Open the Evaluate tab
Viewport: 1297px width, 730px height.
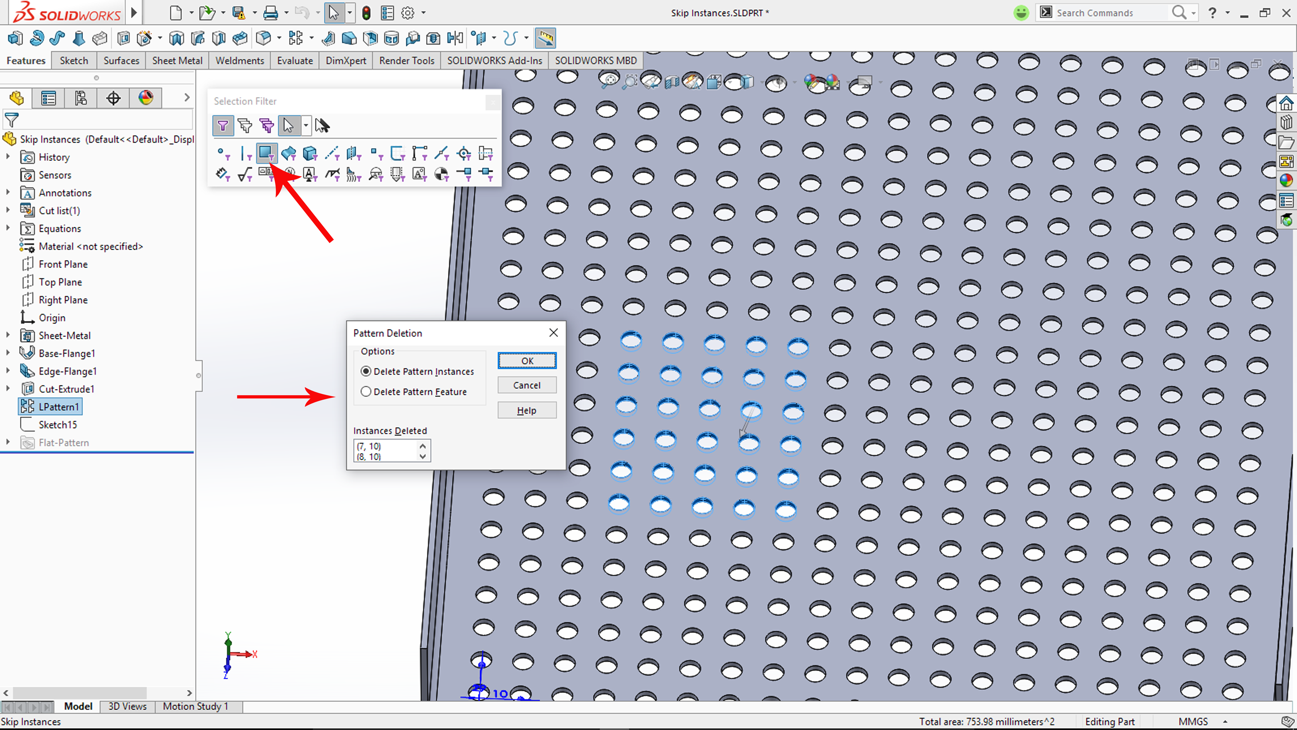(x=295, y=60)
